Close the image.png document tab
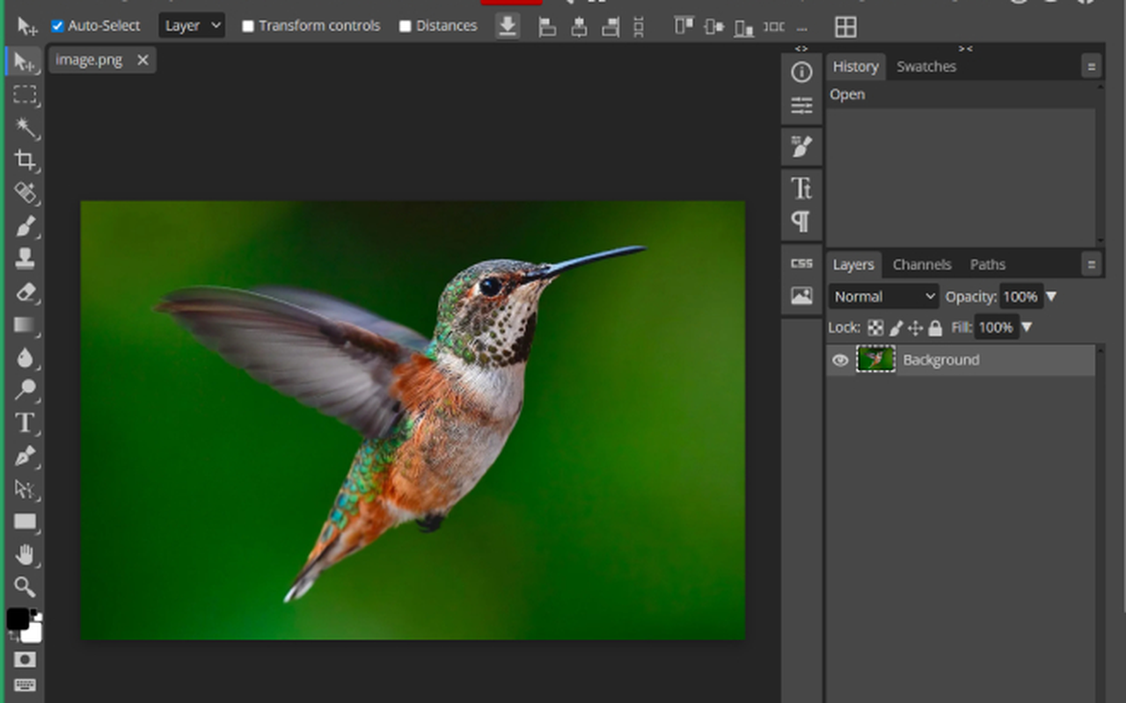 [143, 60]
